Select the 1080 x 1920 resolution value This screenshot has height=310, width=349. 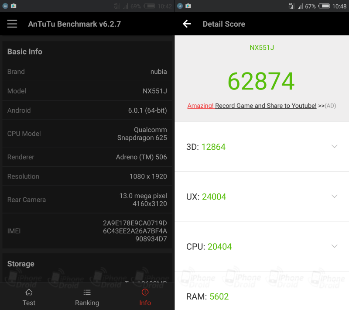click(x=148, y=176)
